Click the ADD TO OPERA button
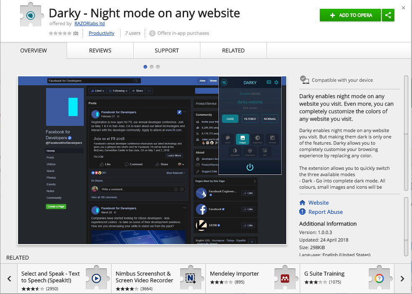 350,15
